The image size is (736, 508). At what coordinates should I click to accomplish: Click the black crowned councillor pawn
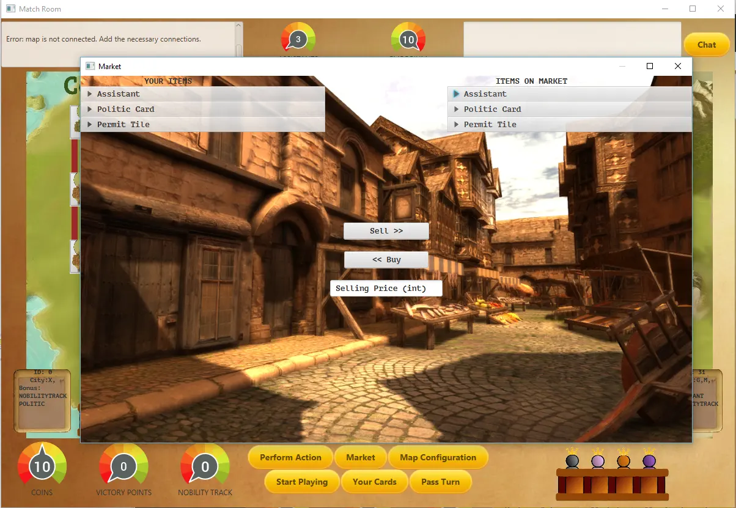tap(572, 460)
